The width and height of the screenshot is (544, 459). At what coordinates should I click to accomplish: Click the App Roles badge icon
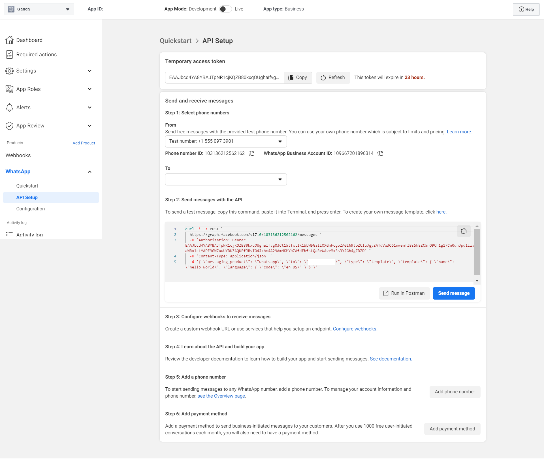click(9, 89)
